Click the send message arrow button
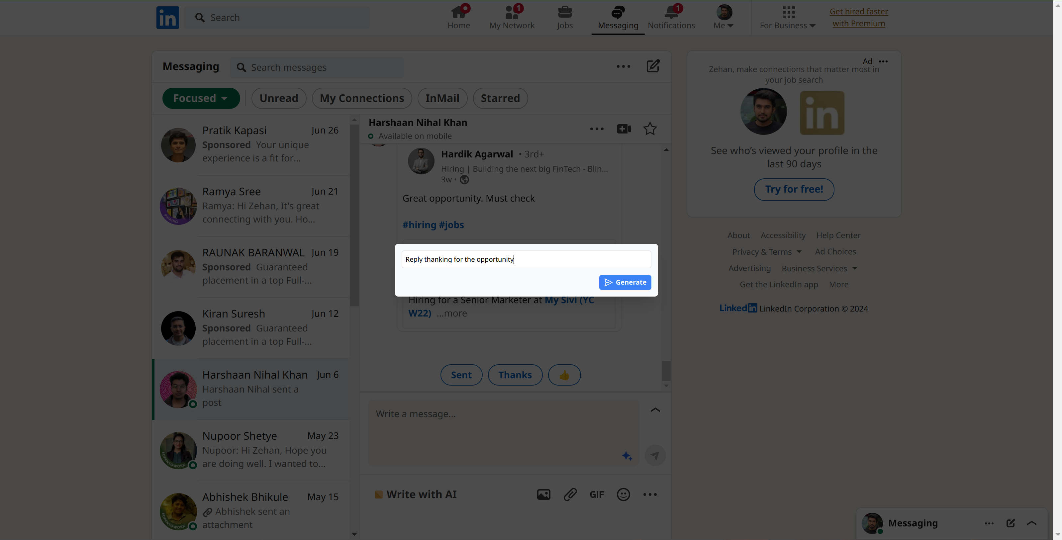1062x540 pixels. click(655, 455)
